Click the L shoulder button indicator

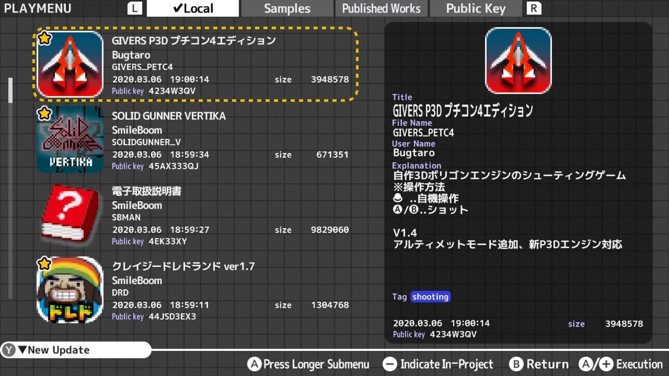click(x=134, y=8)
